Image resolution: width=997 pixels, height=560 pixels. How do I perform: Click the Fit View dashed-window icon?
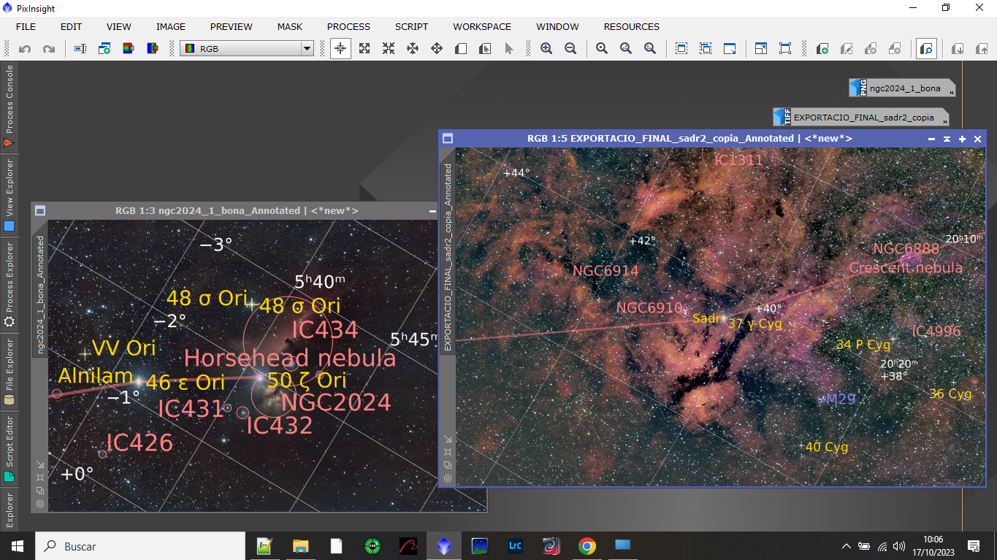(681, 49)
